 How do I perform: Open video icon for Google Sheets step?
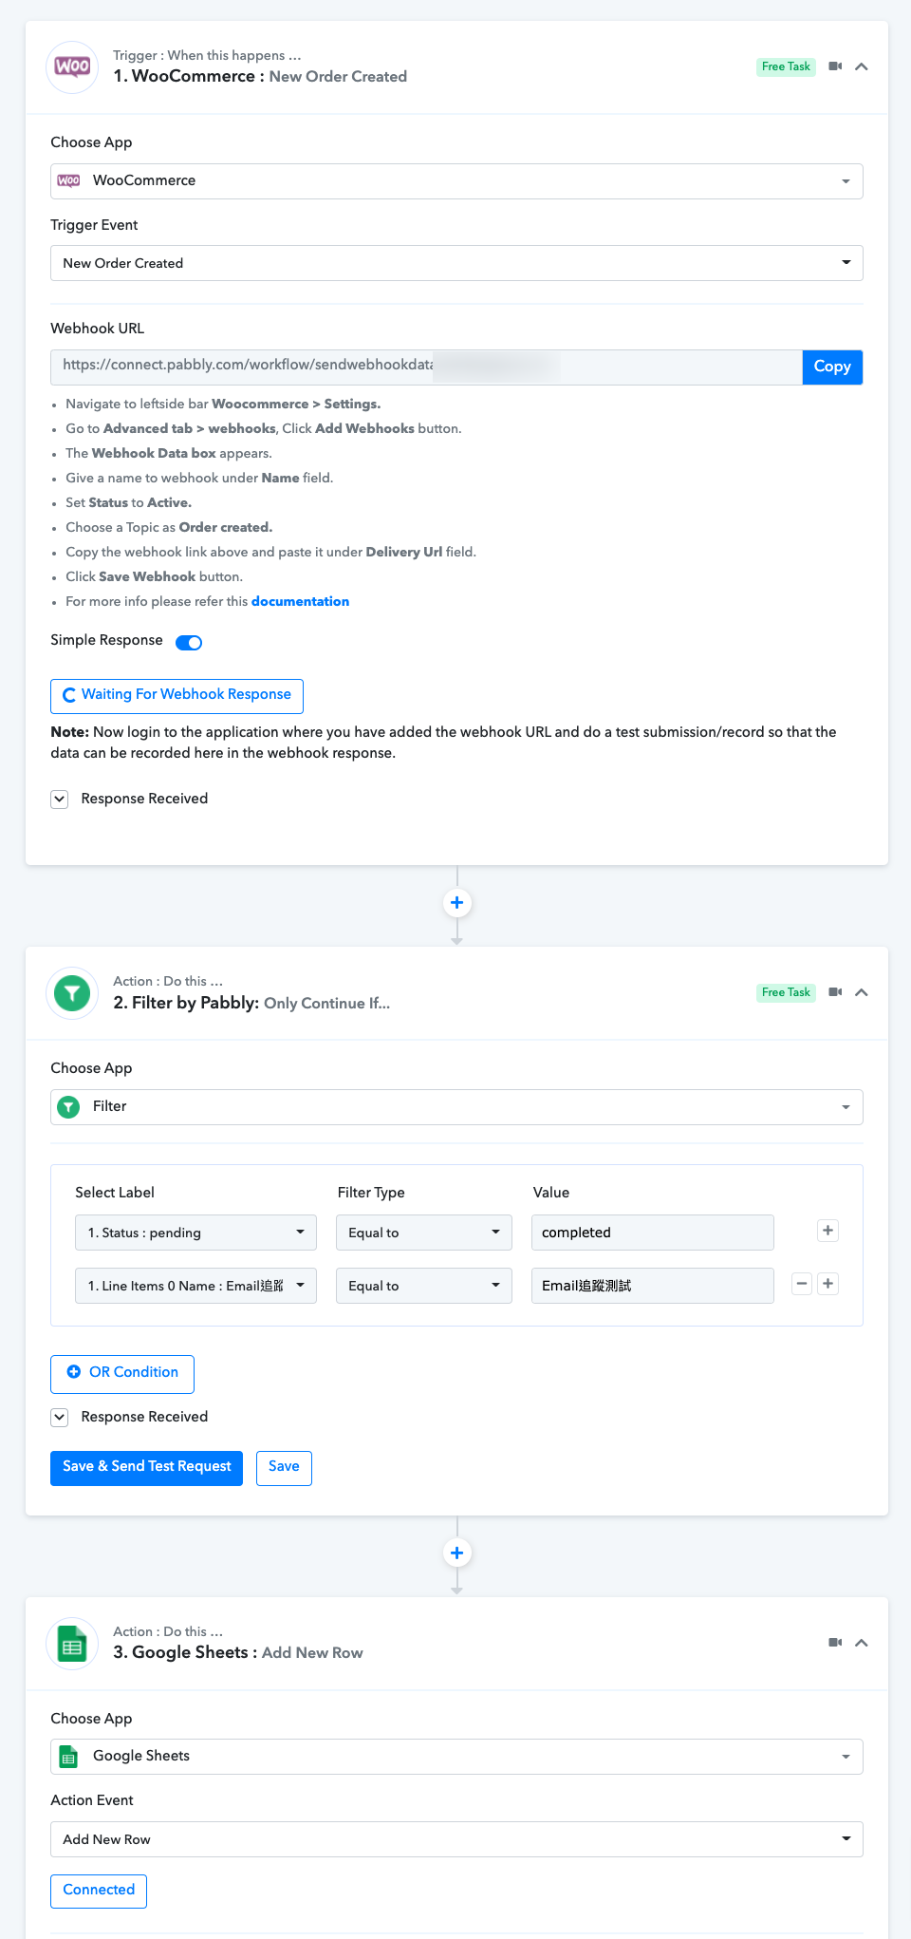click(x=835, y=1643)
